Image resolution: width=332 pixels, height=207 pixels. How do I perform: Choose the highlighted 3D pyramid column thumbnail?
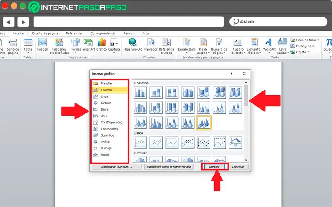point(204,123)
